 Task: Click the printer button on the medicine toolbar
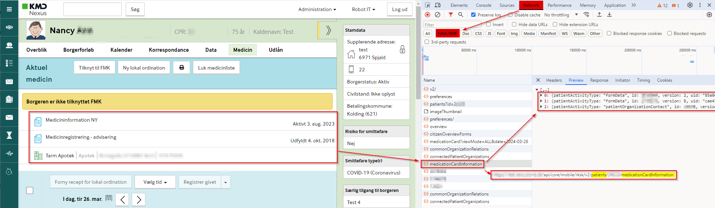tap(182, 68)
